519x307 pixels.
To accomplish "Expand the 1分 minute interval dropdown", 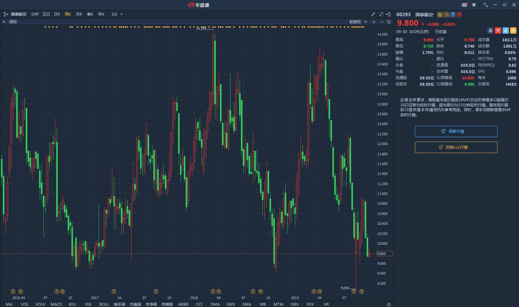I will coord(117,14).
